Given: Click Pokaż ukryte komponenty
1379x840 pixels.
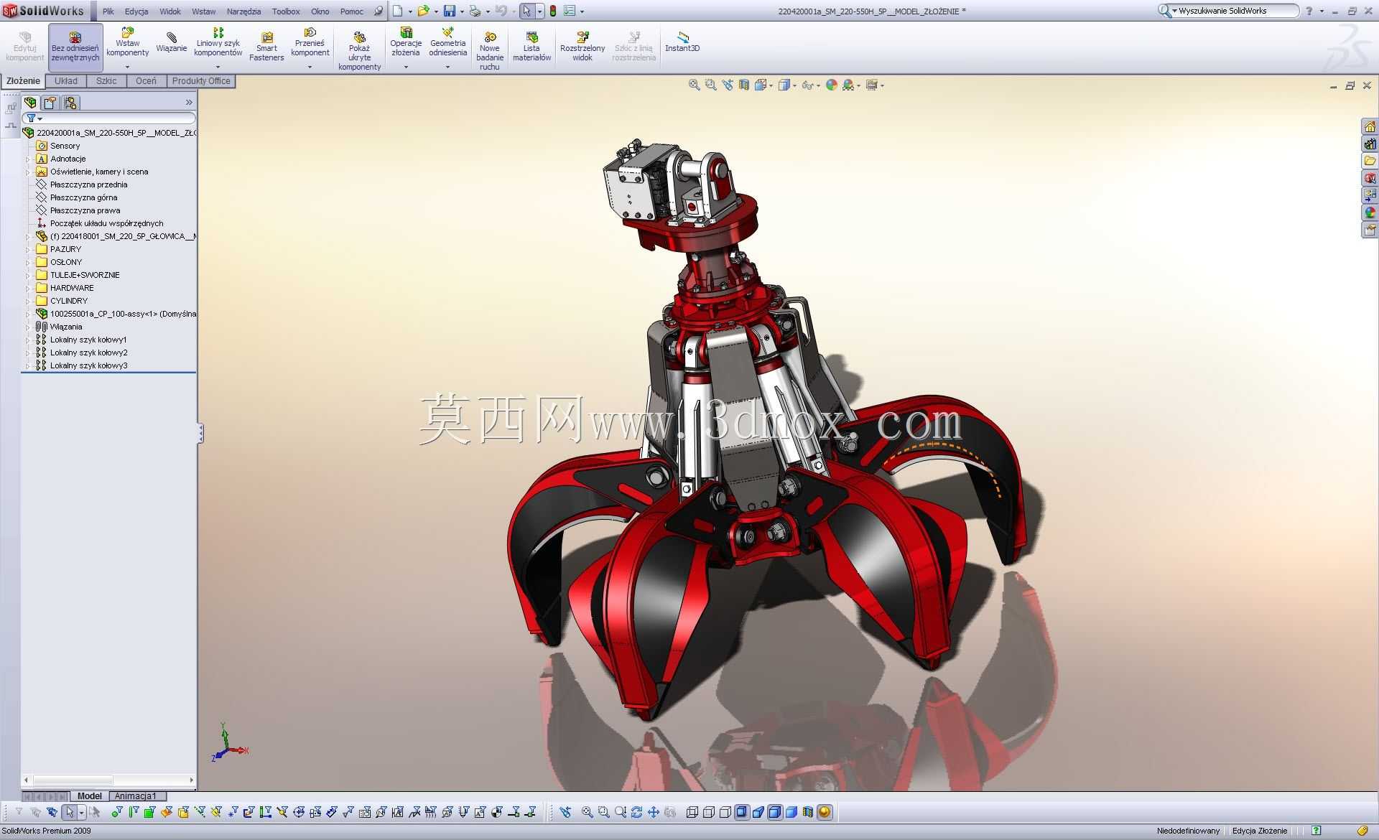Looking at the screenshot, I should (x=359, y=50).
